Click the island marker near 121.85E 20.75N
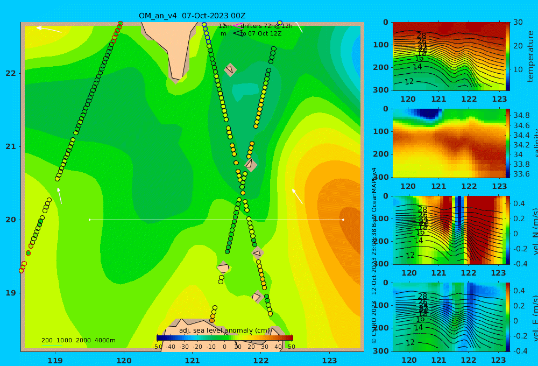Screen dimensions: 538x366 pyautogui.click(x=251, y=165)
